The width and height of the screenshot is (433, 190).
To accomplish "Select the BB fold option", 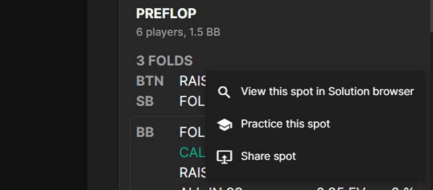I will coord(192,133).
